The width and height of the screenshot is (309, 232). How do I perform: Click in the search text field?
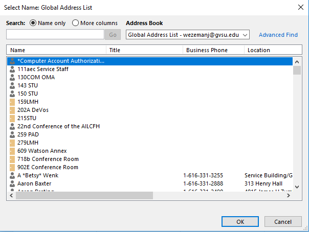(x=55, y=35)
